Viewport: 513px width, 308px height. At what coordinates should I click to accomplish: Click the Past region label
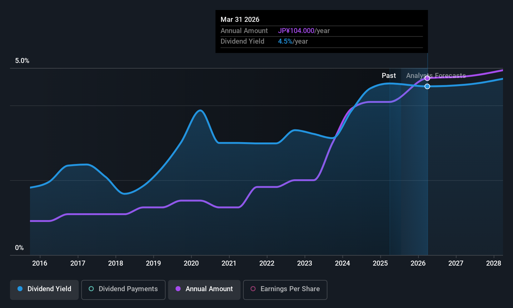[x=389, y=75]
